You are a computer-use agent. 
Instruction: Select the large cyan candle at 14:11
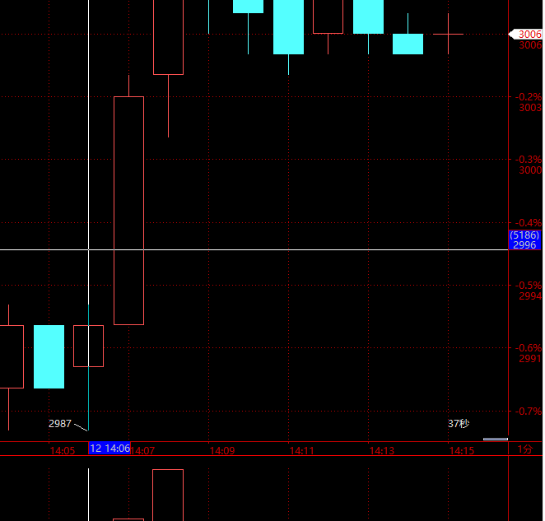click(x=288, y=27)
